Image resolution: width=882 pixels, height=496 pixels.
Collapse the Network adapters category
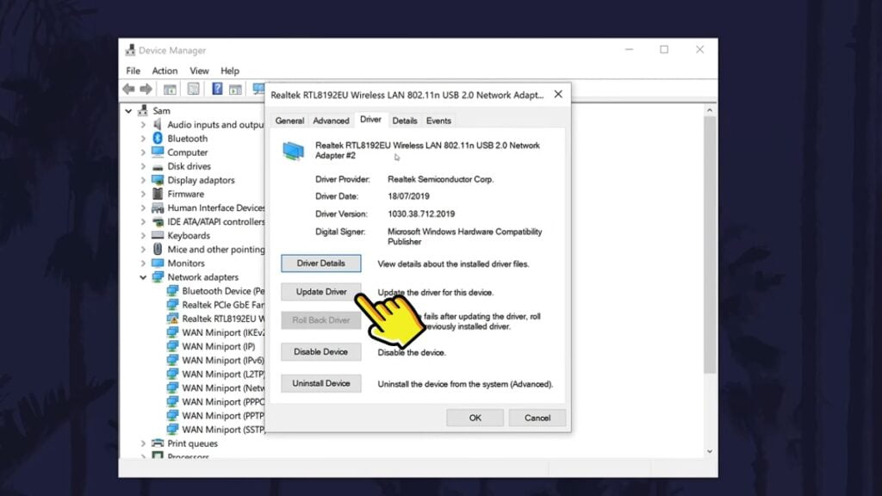coord(143,277)
